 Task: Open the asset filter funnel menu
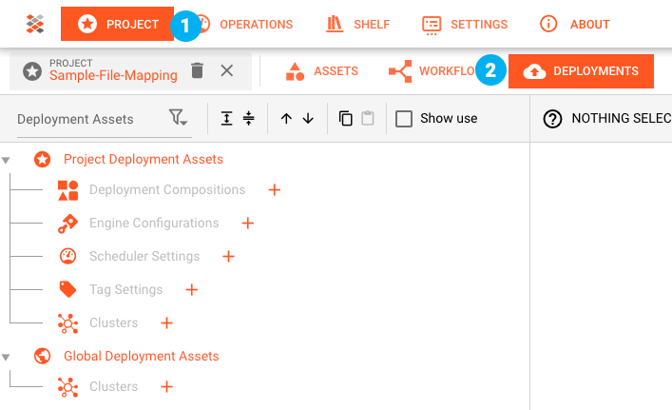[178, 118]
